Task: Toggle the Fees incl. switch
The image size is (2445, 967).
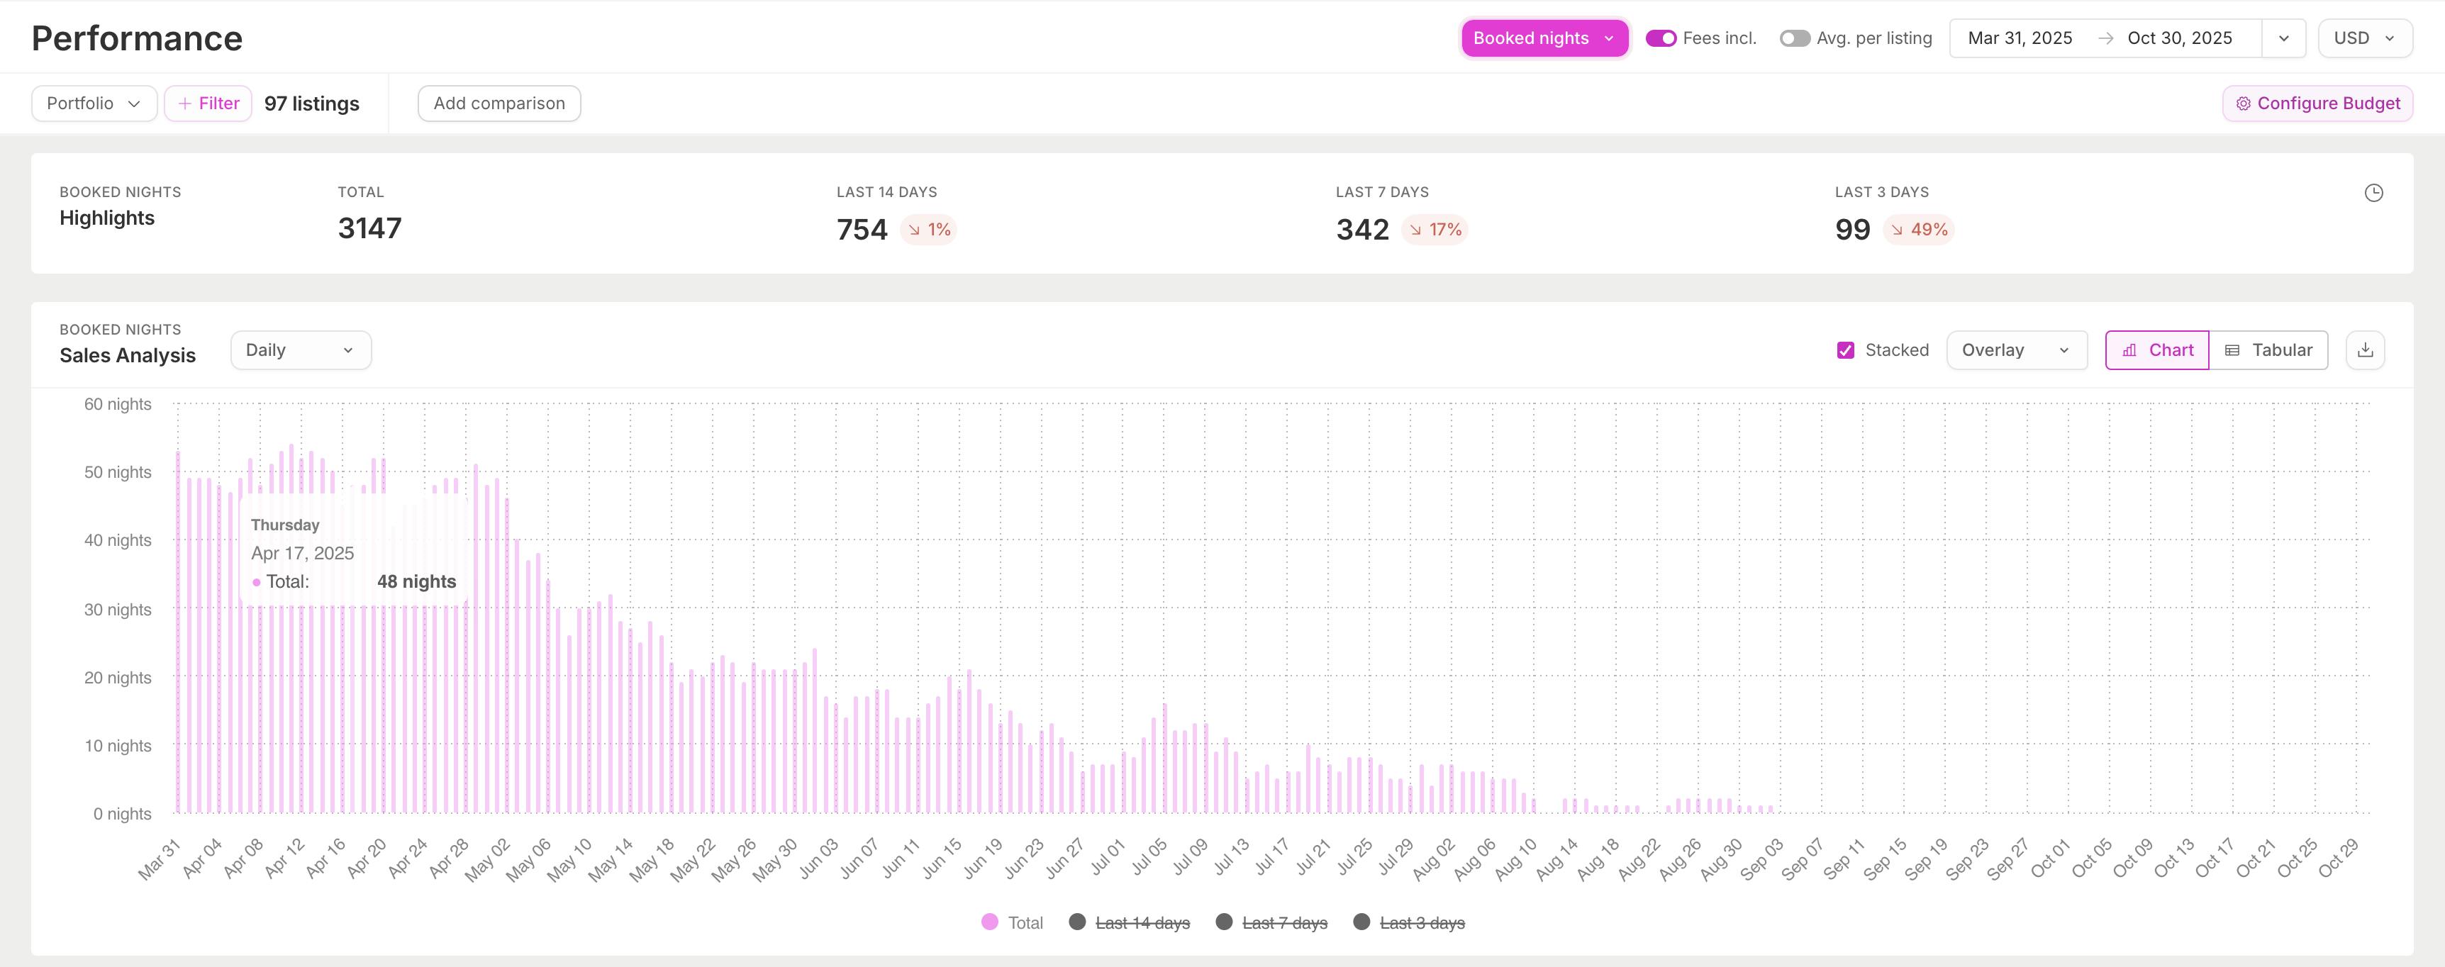Action: tap(1660, 38)
